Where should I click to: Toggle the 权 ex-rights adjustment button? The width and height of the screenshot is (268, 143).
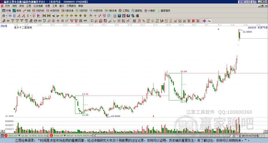point(34,16)
